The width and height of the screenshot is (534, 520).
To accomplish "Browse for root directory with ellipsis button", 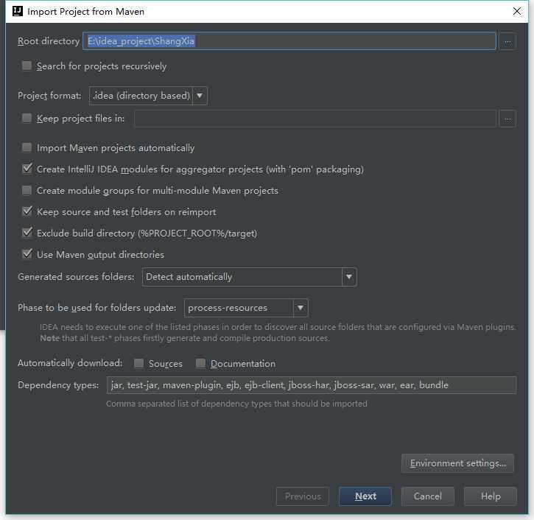I will pos(507,41).
